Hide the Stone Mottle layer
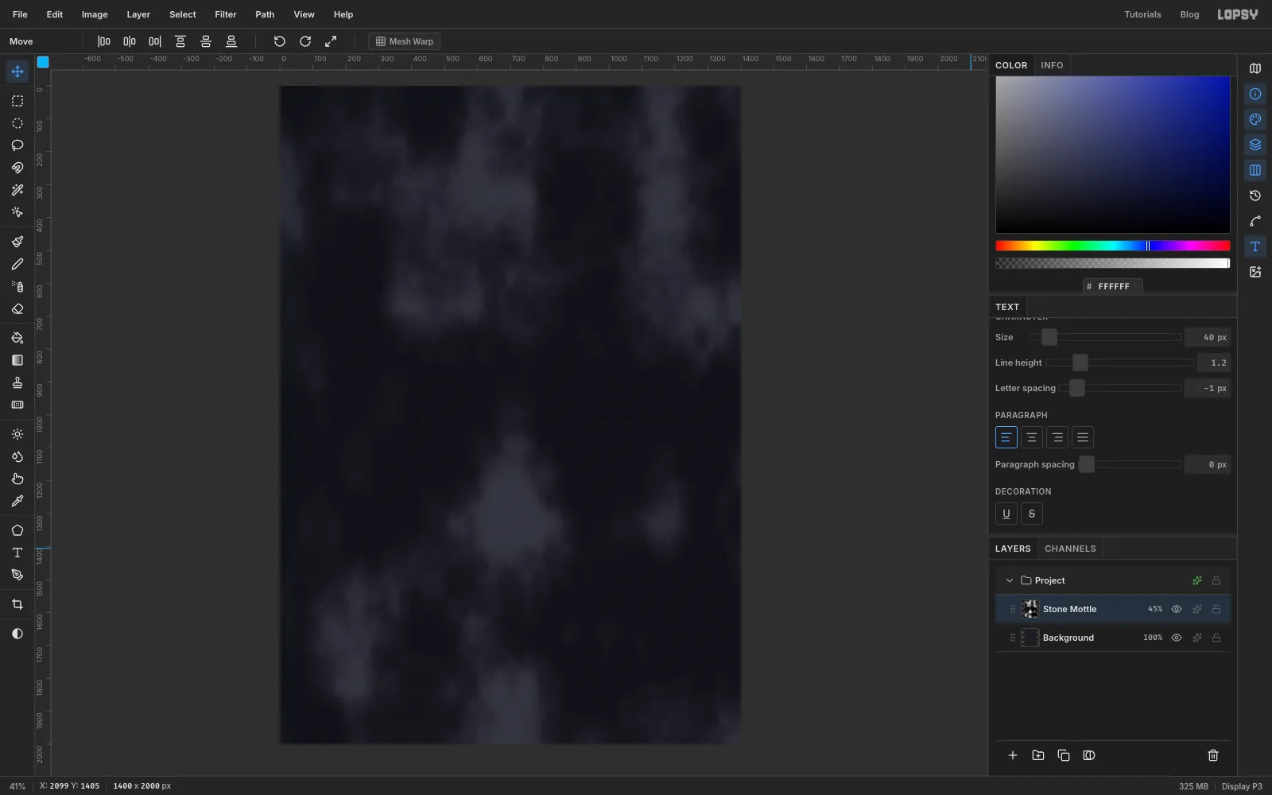The image size is (1272, 795). [x=1176, y=609]
